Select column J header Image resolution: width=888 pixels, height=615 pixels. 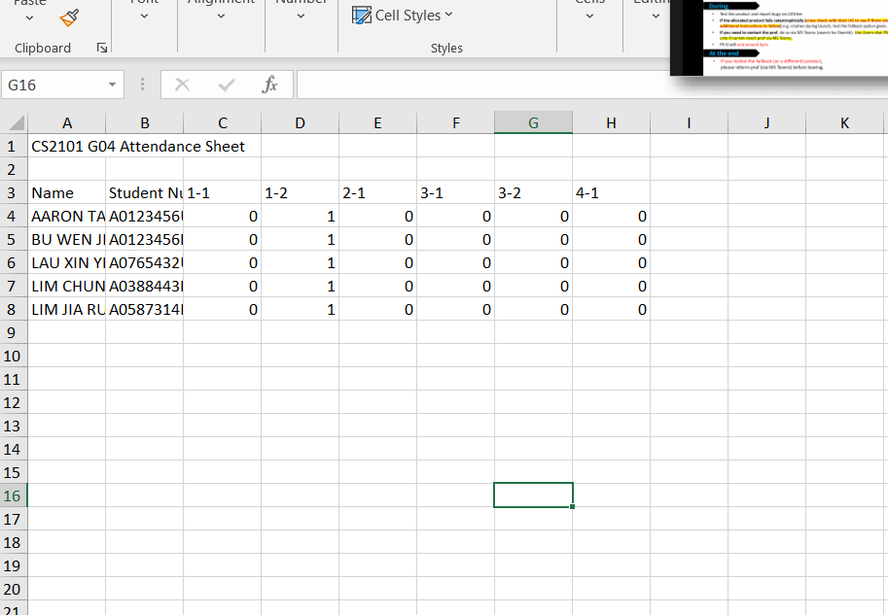(766, 122)
